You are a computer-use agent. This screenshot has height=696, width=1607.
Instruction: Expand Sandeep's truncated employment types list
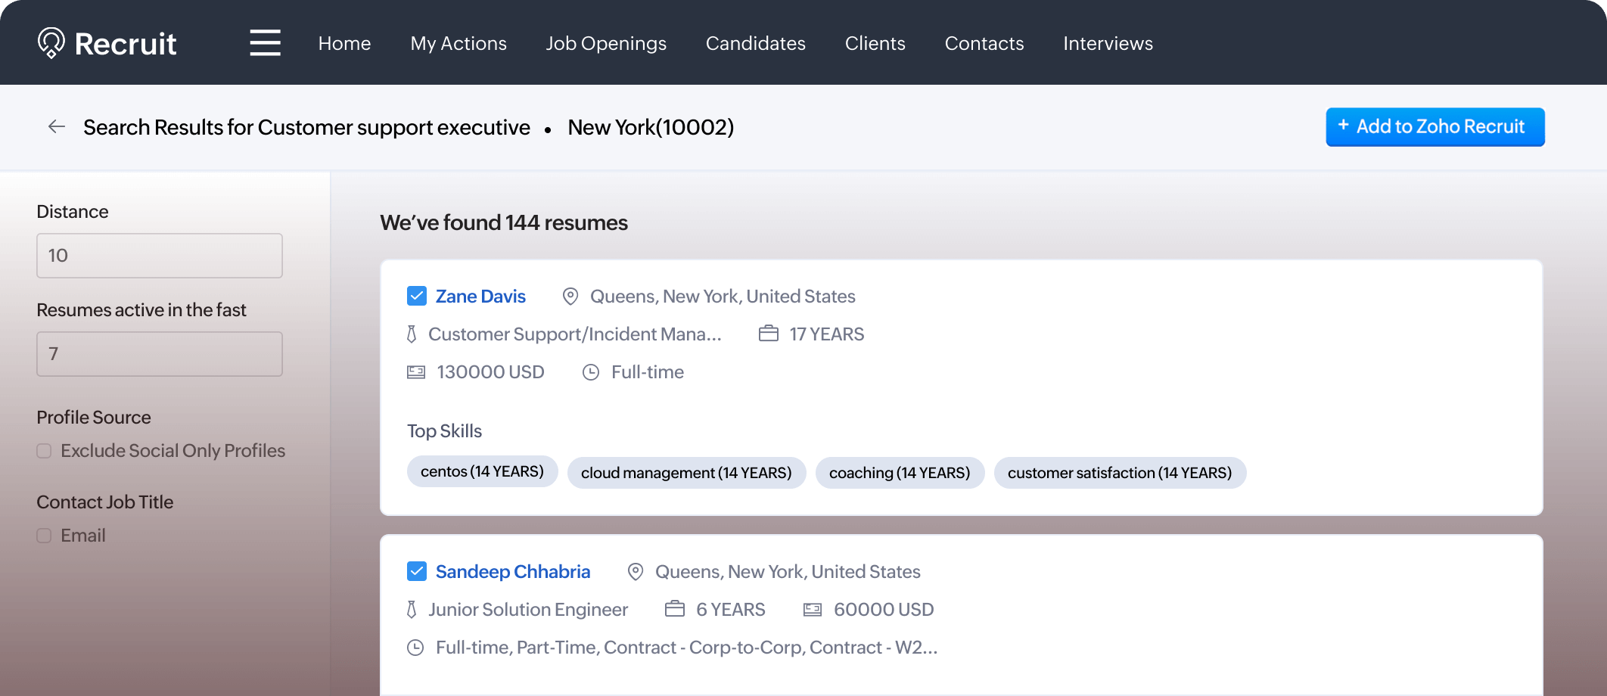(687, 647)
